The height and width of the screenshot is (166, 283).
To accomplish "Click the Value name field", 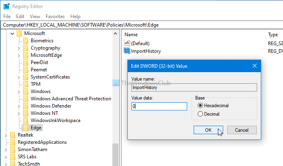I will coord(194,87).
